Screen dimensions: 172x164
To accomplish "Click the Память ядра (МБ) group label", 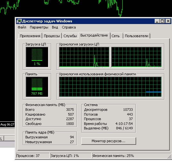I will coord(40,132).
